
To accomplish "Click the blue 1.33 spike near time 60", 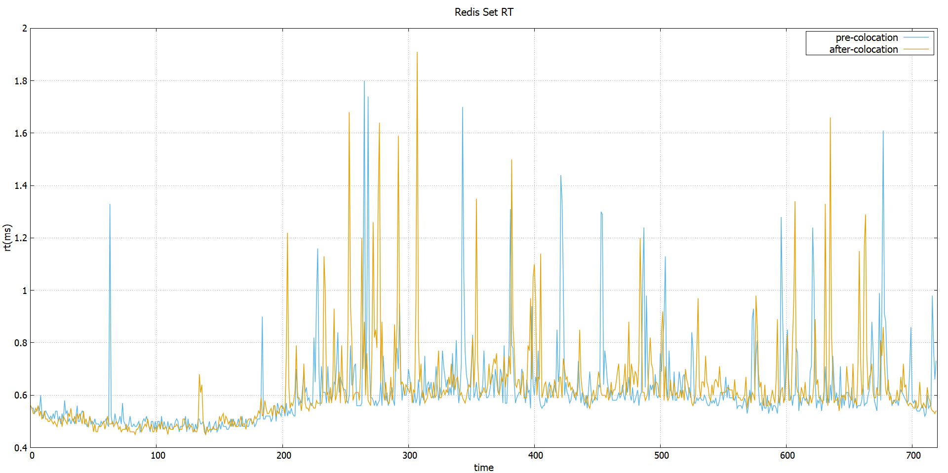I will [x=110, y=203].
